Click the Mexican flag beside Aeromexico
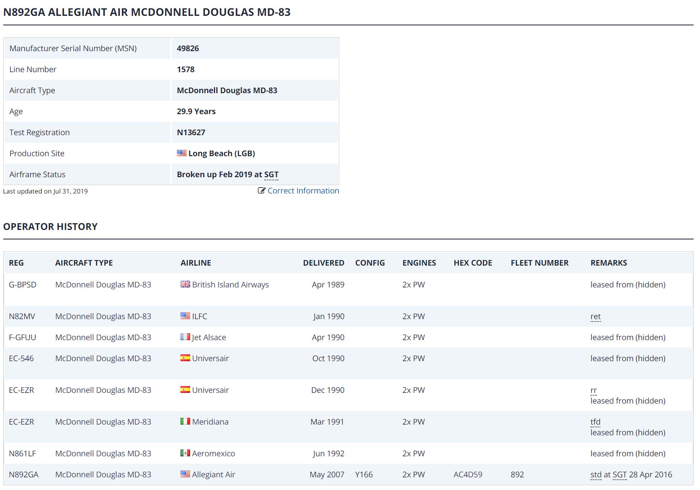 point(185,453)
